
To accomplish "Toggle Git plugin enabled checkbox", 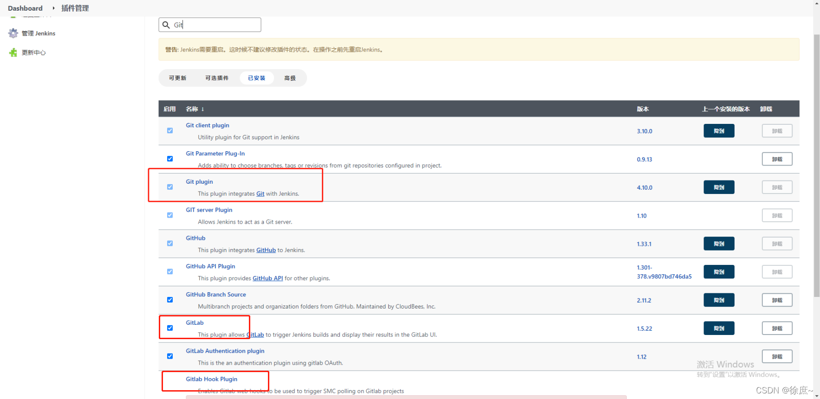I will click(x=170, y=187).
